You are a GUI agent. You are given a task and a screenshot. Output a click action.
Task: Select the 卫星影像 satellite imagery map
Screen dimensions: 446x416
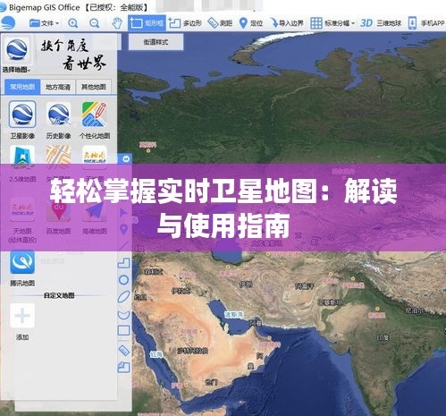22,120
